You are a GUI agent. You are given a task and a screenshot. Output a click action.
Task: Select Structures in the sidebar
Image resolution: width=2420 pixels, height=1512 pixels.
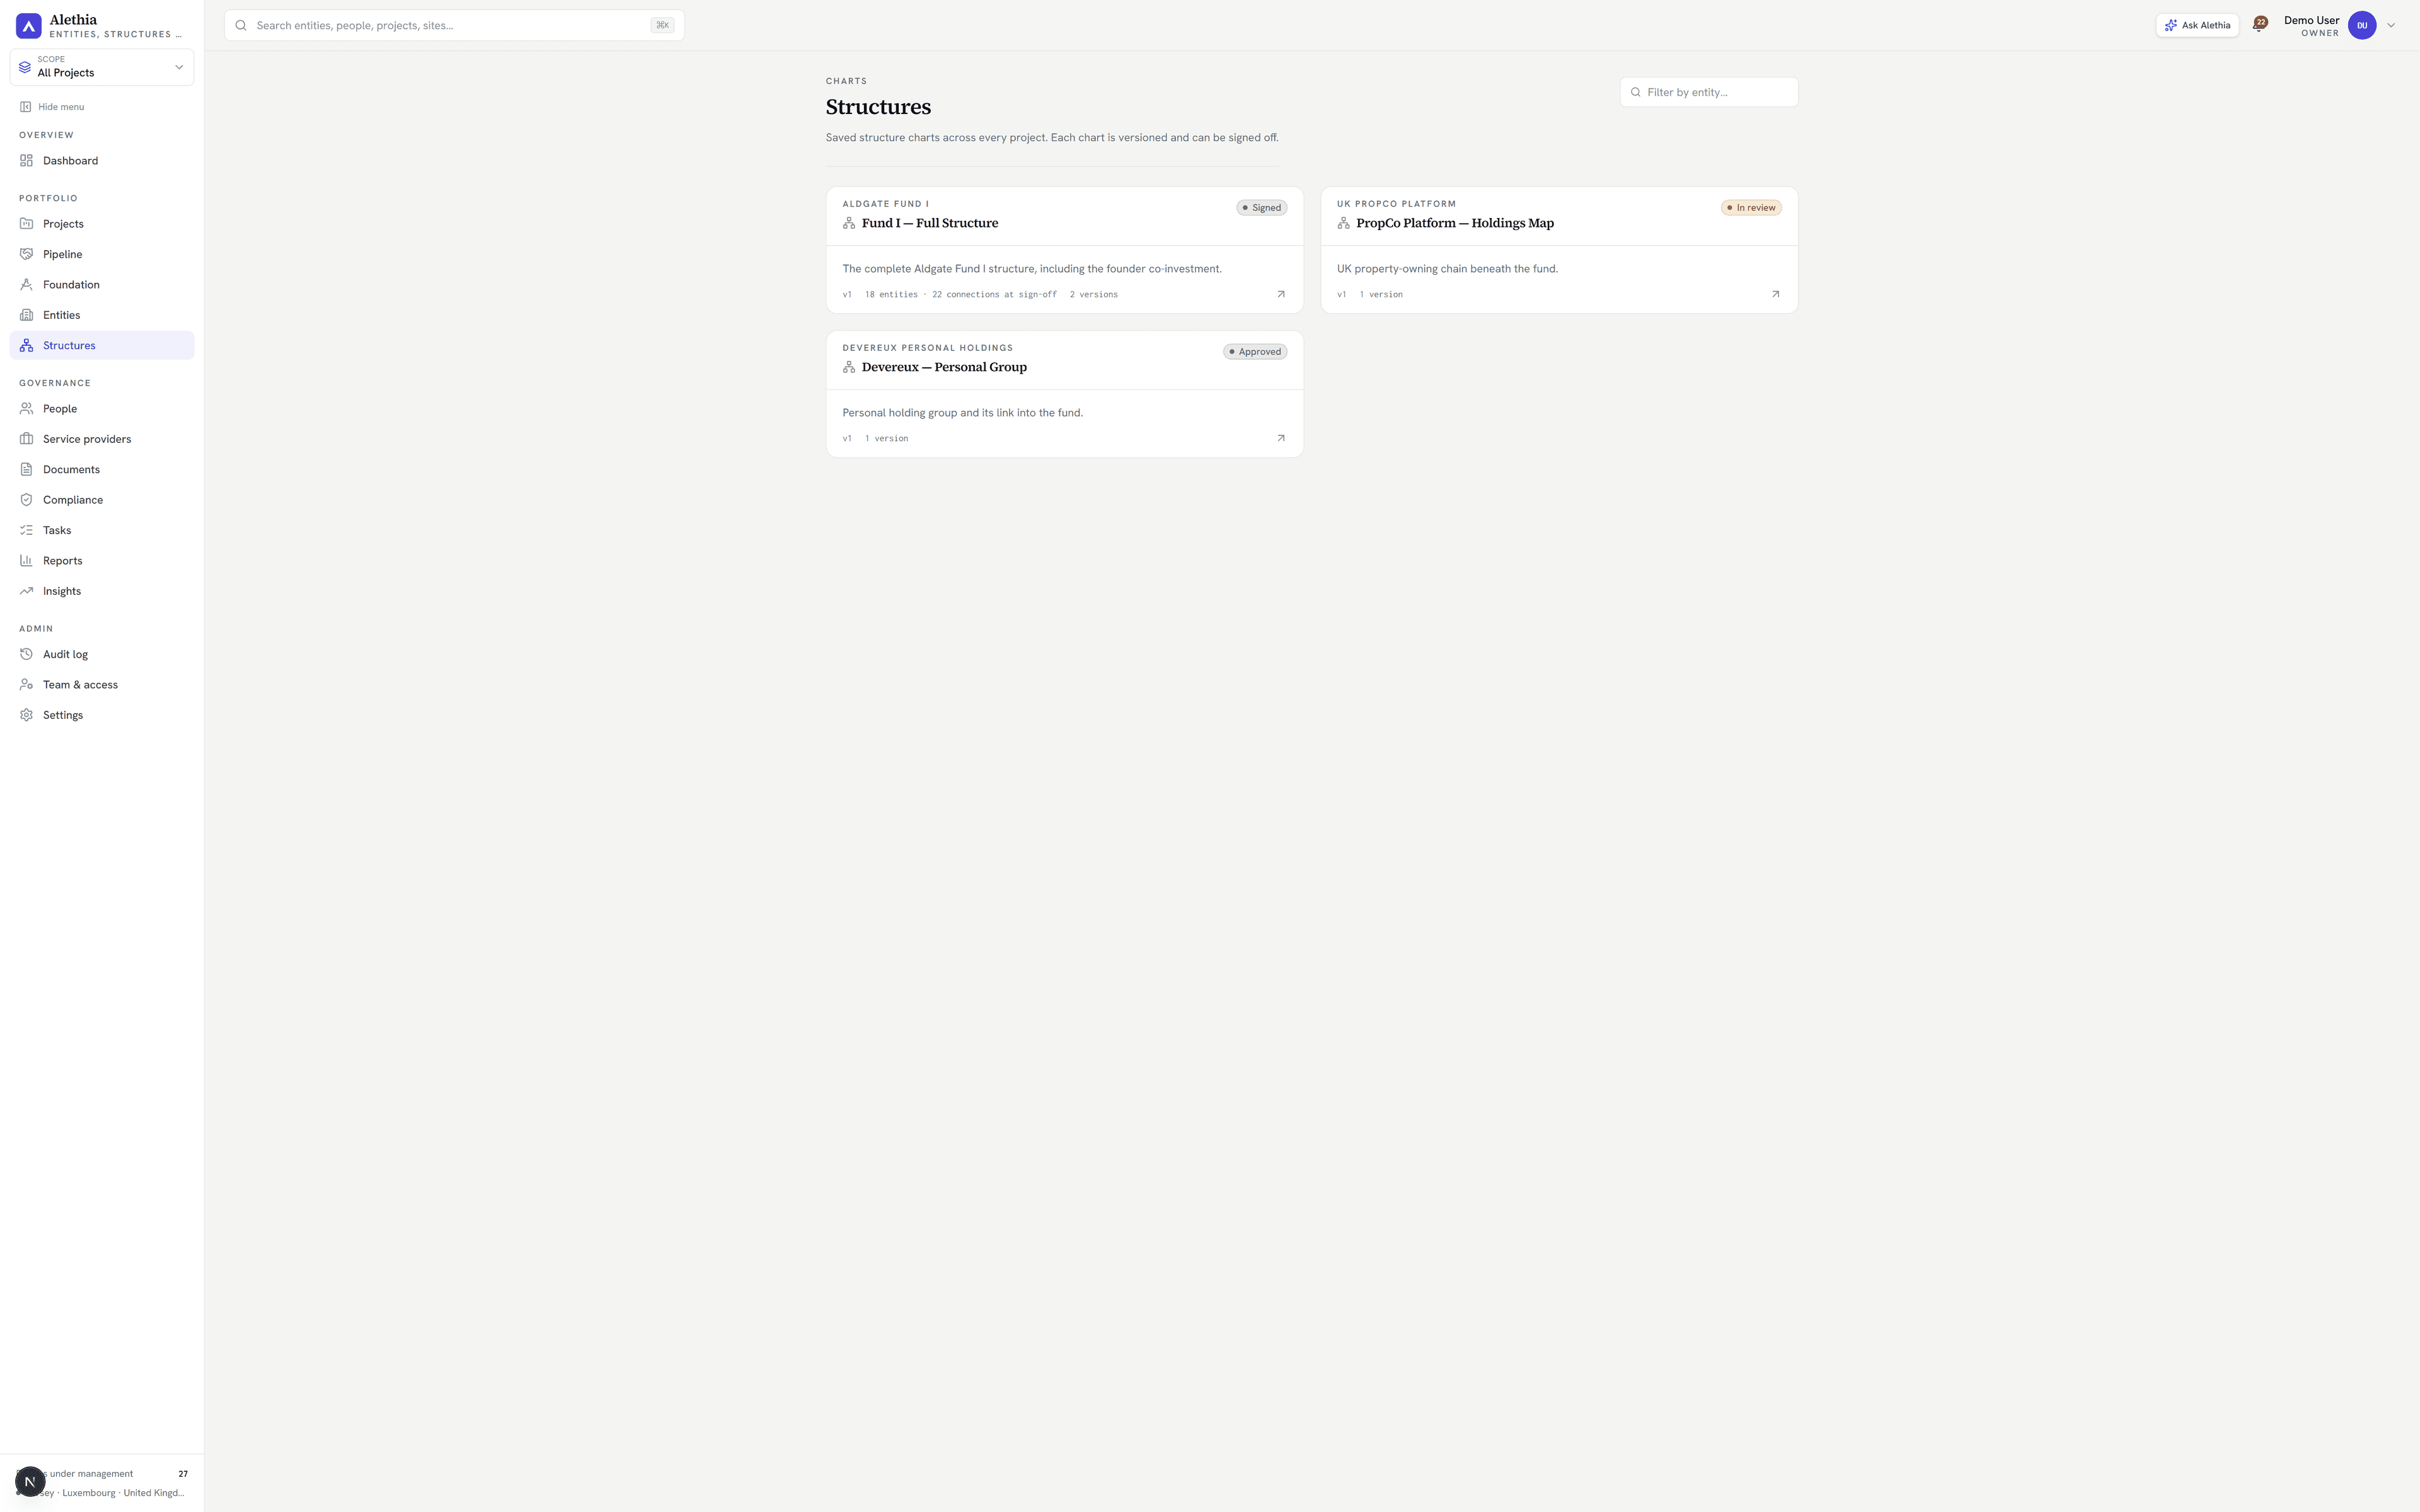[102, 345]
